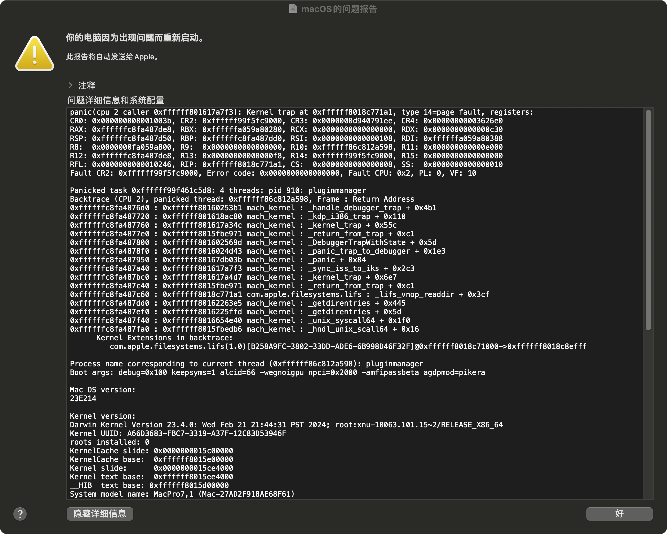Click the 注释 label text
Viewport: 667px width, 534px height.
pos(87,86)
